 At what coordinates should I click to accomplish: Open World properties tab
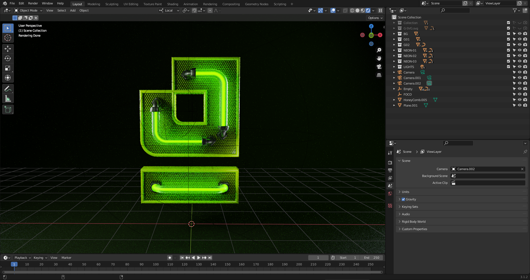pyautogui.click(x=390, y=194)
